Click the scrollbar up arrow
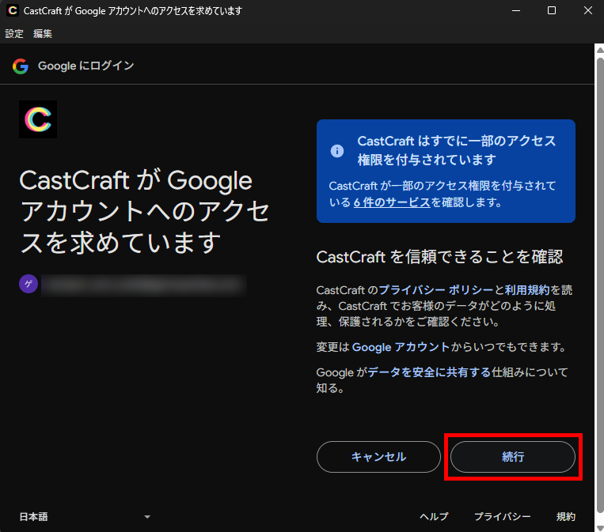 tap(600, 50)
